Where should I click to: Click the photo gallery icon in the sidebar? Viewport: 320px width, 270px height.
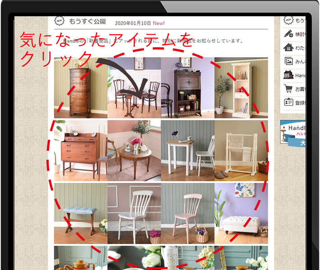[x=288, y=61]
